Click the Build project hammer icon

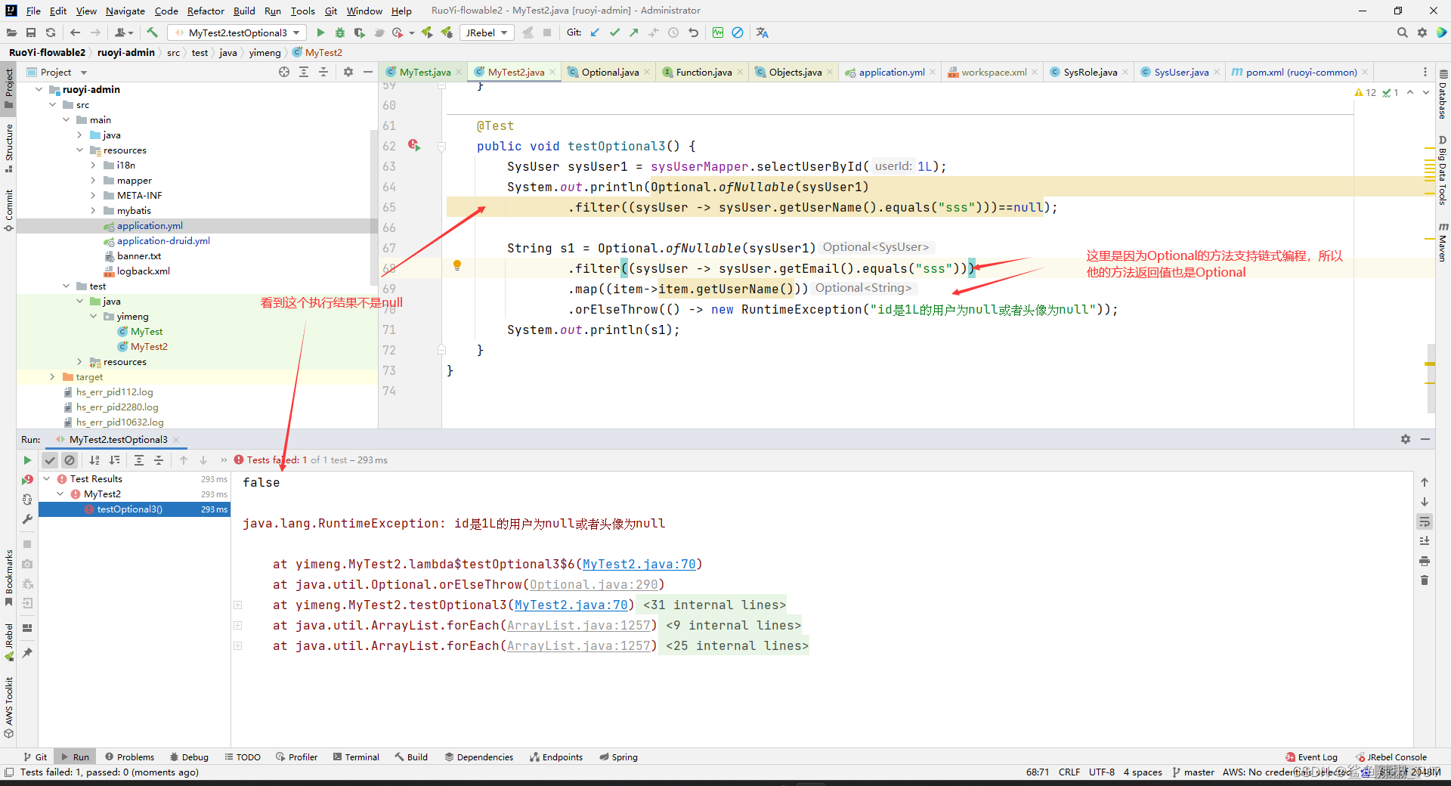pos(153,32)
